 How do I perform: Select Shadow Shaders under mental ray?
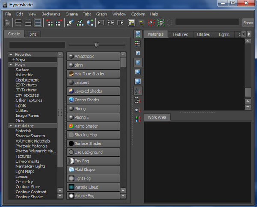[30, 136]
